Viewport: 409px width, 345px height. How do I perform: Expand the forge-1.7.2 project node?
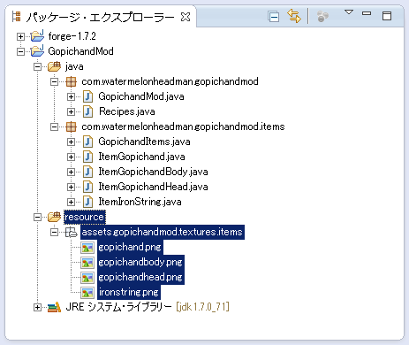[x=20, y=36]
